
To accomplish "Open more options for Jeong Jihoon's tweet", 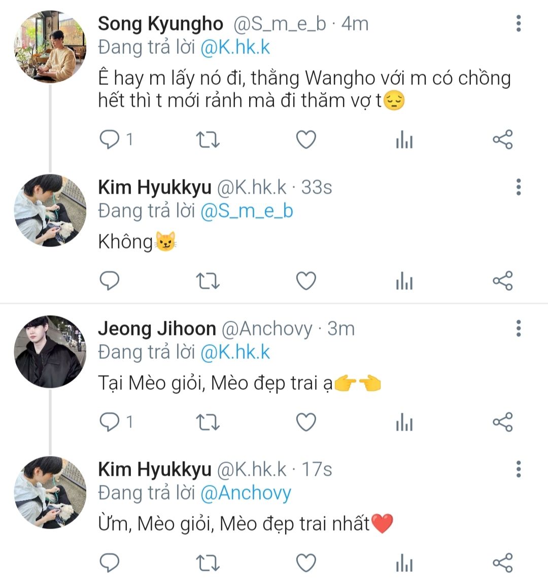I will (x=518, y=328).
